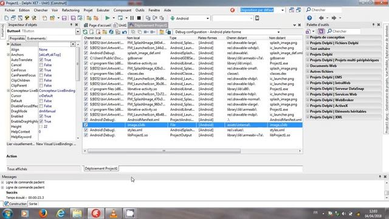Pin the Palette d'outils panel

point(373,25)
